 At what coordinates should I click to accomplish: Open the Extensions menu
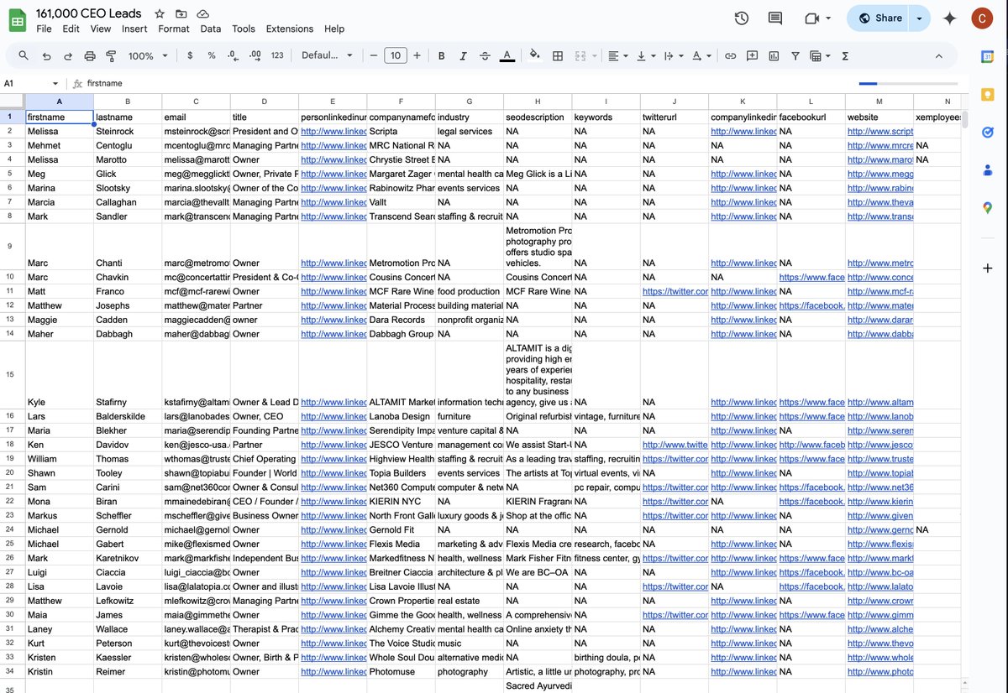[290, 29]
